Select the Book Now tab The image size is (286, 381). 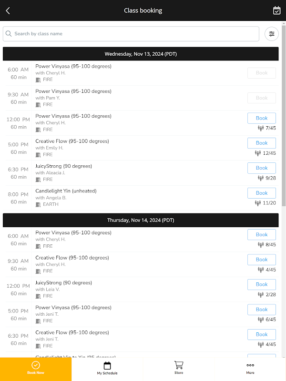(x=36, y=368)
